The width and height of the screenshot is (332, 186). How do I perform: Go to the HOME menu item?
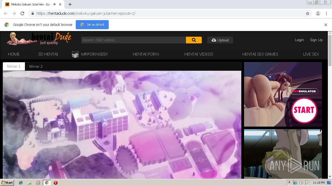[x=14, y=54]
